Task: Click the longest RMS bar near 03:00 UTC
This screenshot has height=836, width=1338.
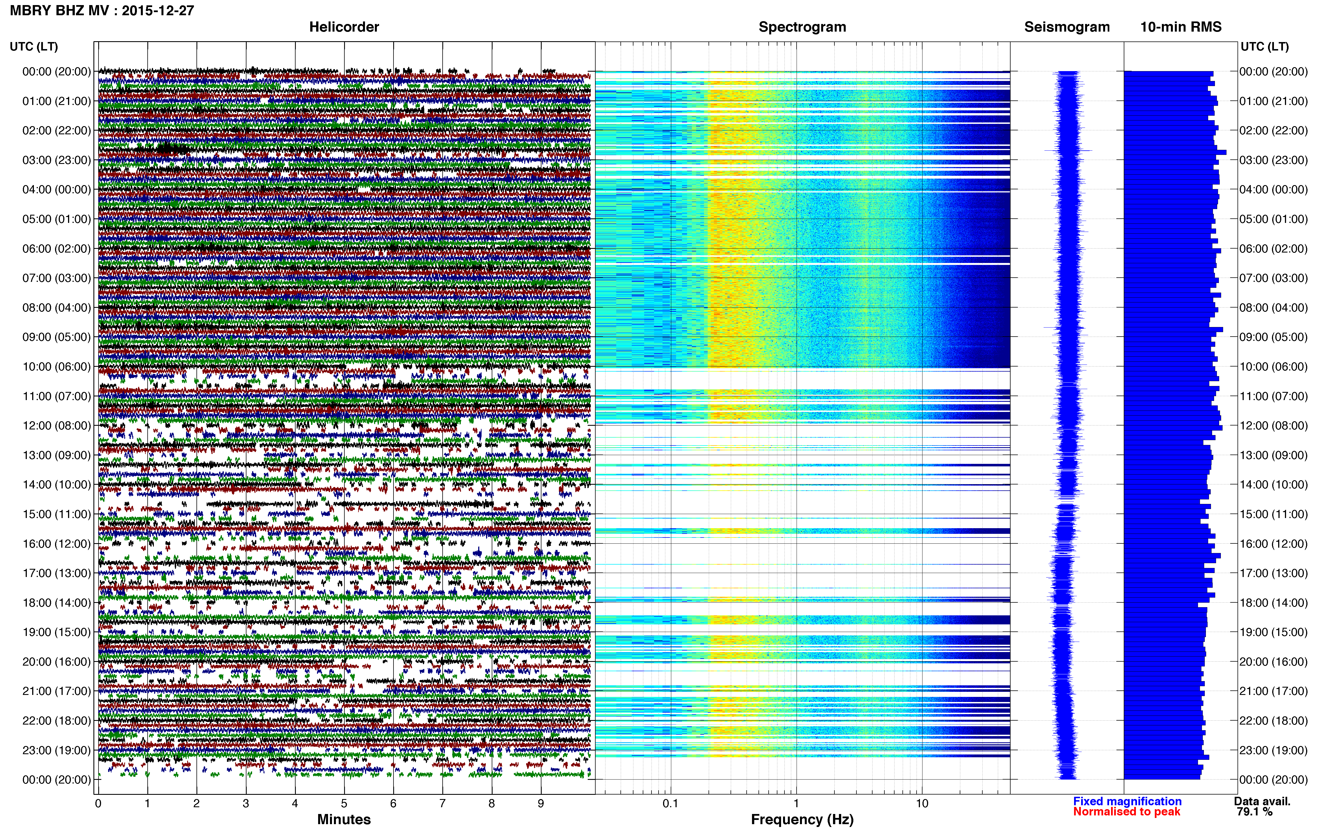Action: coord(1175,152)
